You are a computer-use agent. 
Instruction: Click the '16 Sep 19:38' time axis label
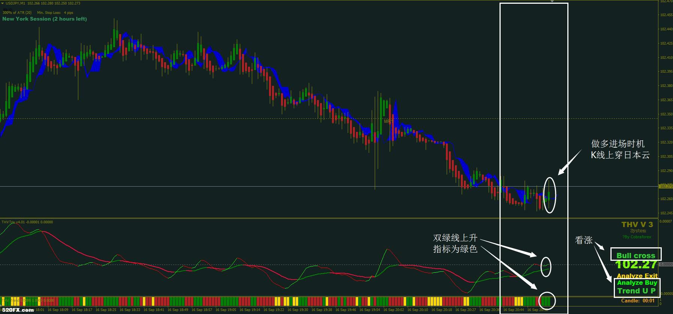tap(322, 310)
